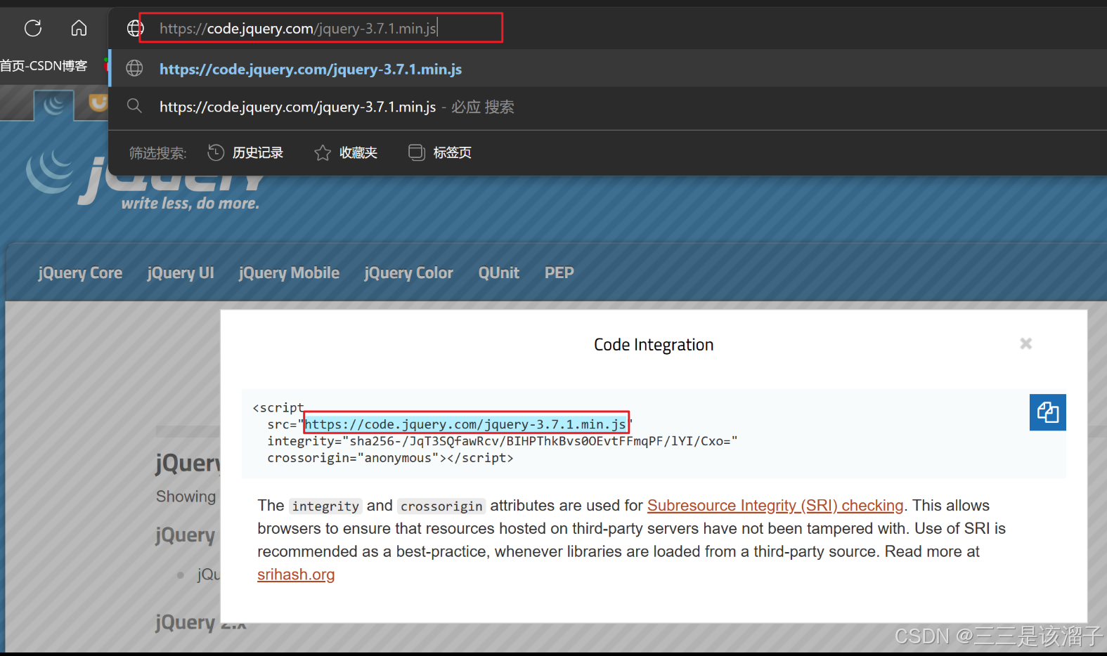1107x656 pixels.
Task: Click into the address bar URL field
Action: click(321, 28)
